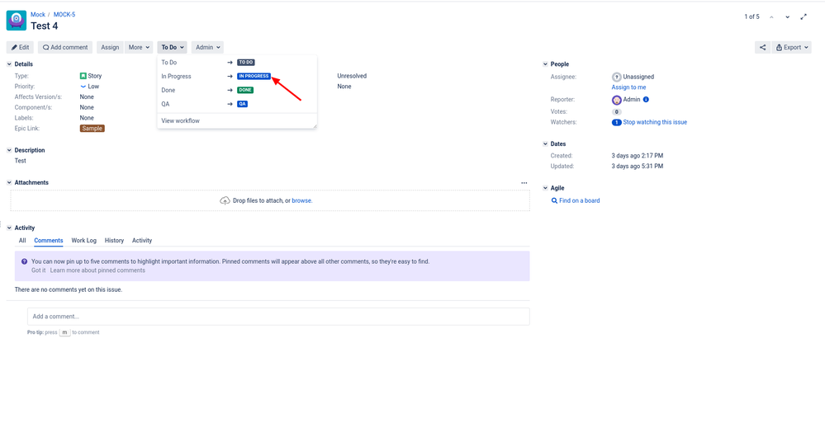This screenshot has width=825, height=423.
Task: Open the MOCK-5 issue key link
Action: click(x=64, y=15)
